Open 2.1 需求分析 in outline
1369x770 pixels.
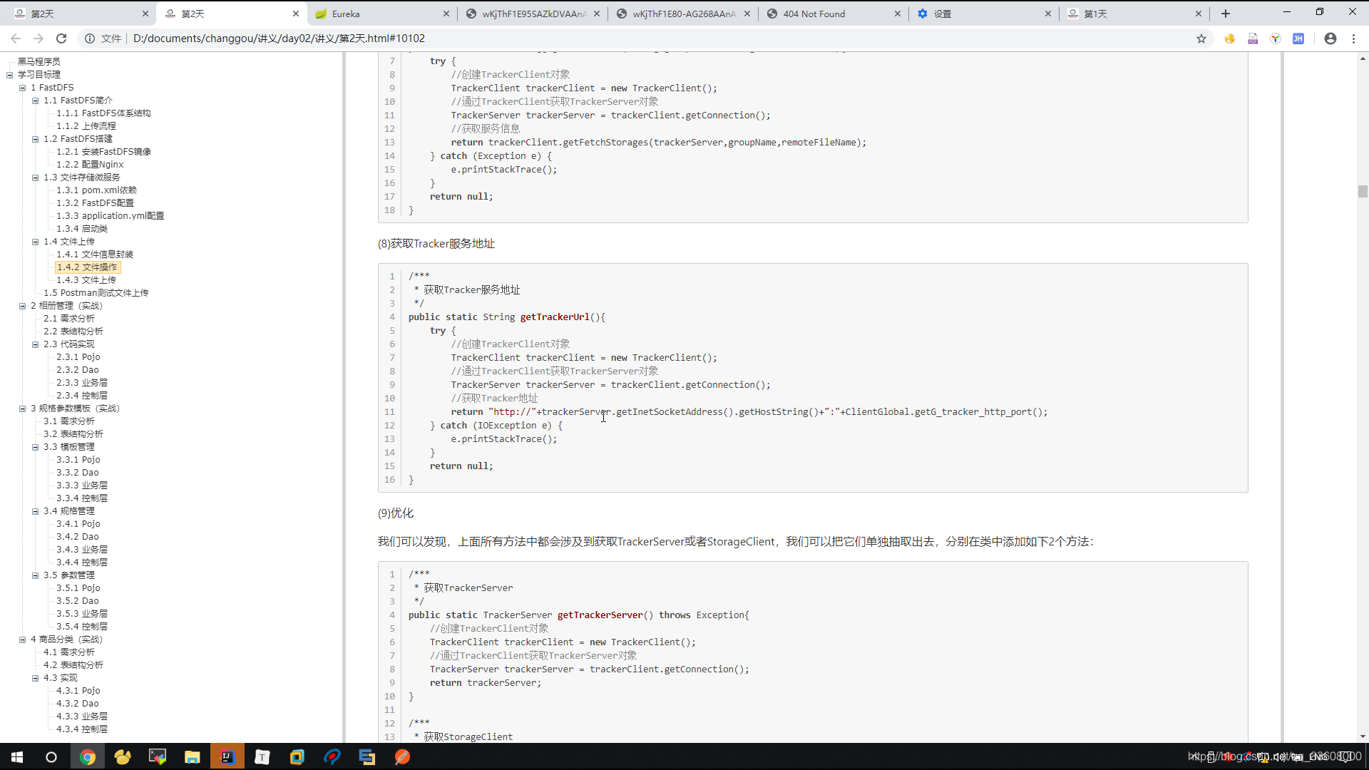point(68,319)
